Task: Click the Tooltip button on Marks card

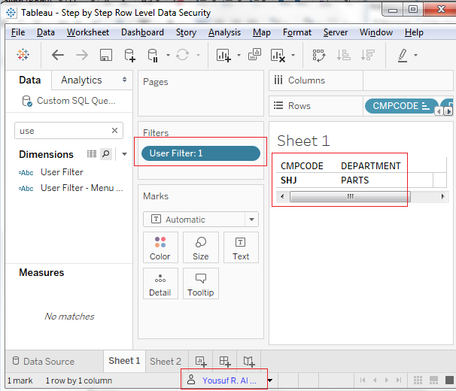Action: click(201, 283)
